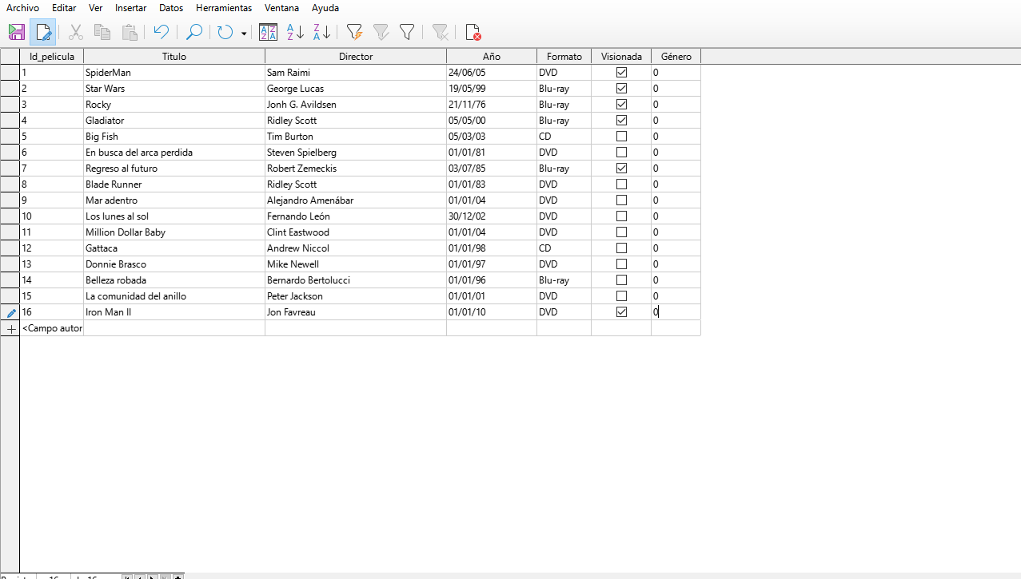Select the Director column header
Viewport: 1021px width, 579px height.
(356, 57)
